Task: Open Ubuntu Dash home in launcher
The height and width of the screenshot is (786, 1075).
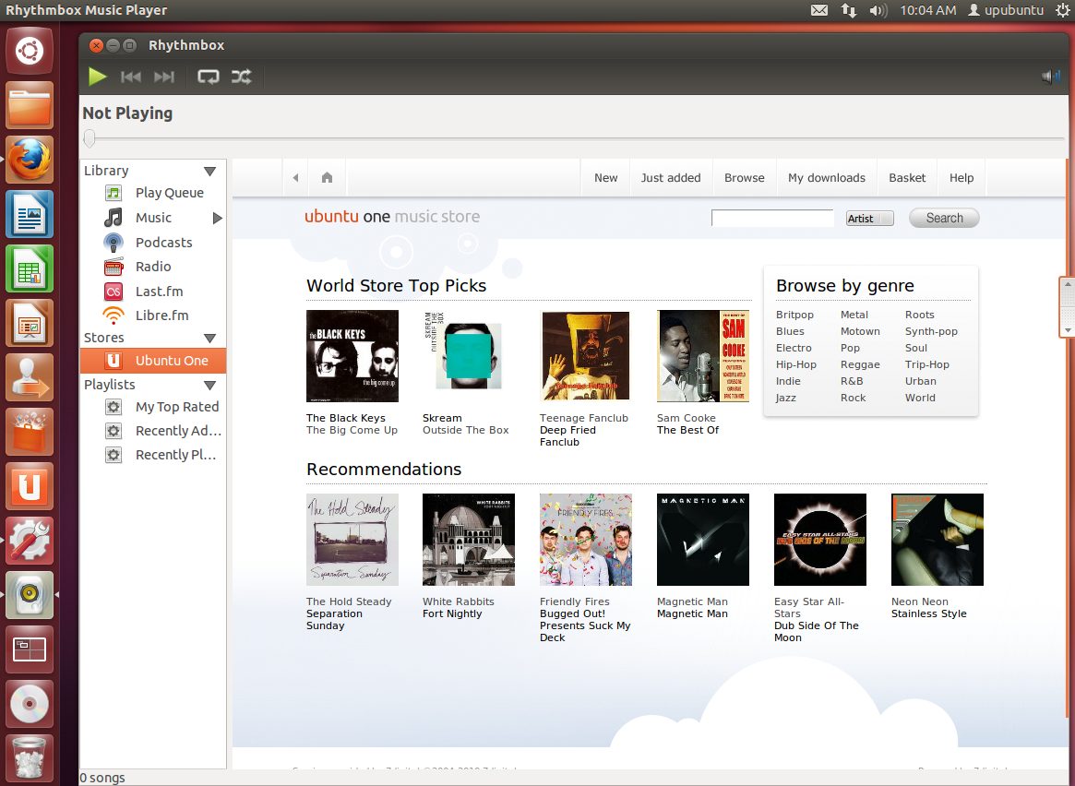Action: 30,51
